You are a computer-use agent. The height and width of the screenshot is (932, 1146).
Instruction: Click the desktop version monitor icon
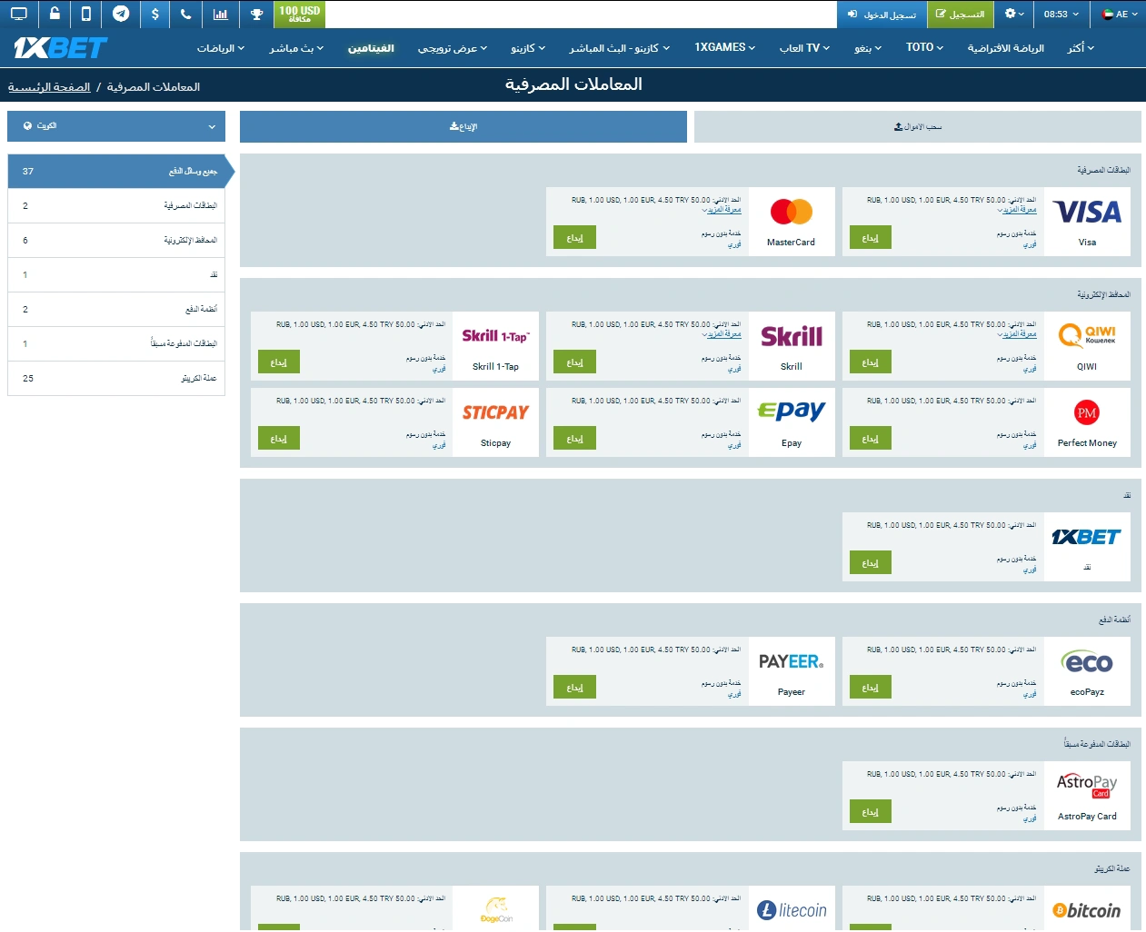(19, 14)
